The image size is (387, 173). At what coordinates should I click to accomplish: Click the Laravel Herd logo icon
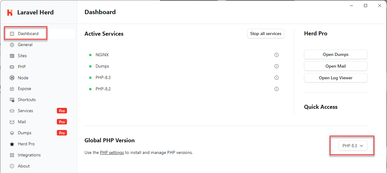(10, 13)
